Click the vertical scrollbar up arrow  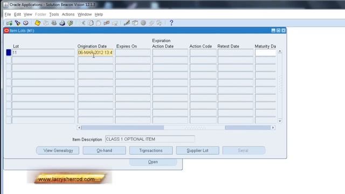pyautogui.click(x=280, y=51)
